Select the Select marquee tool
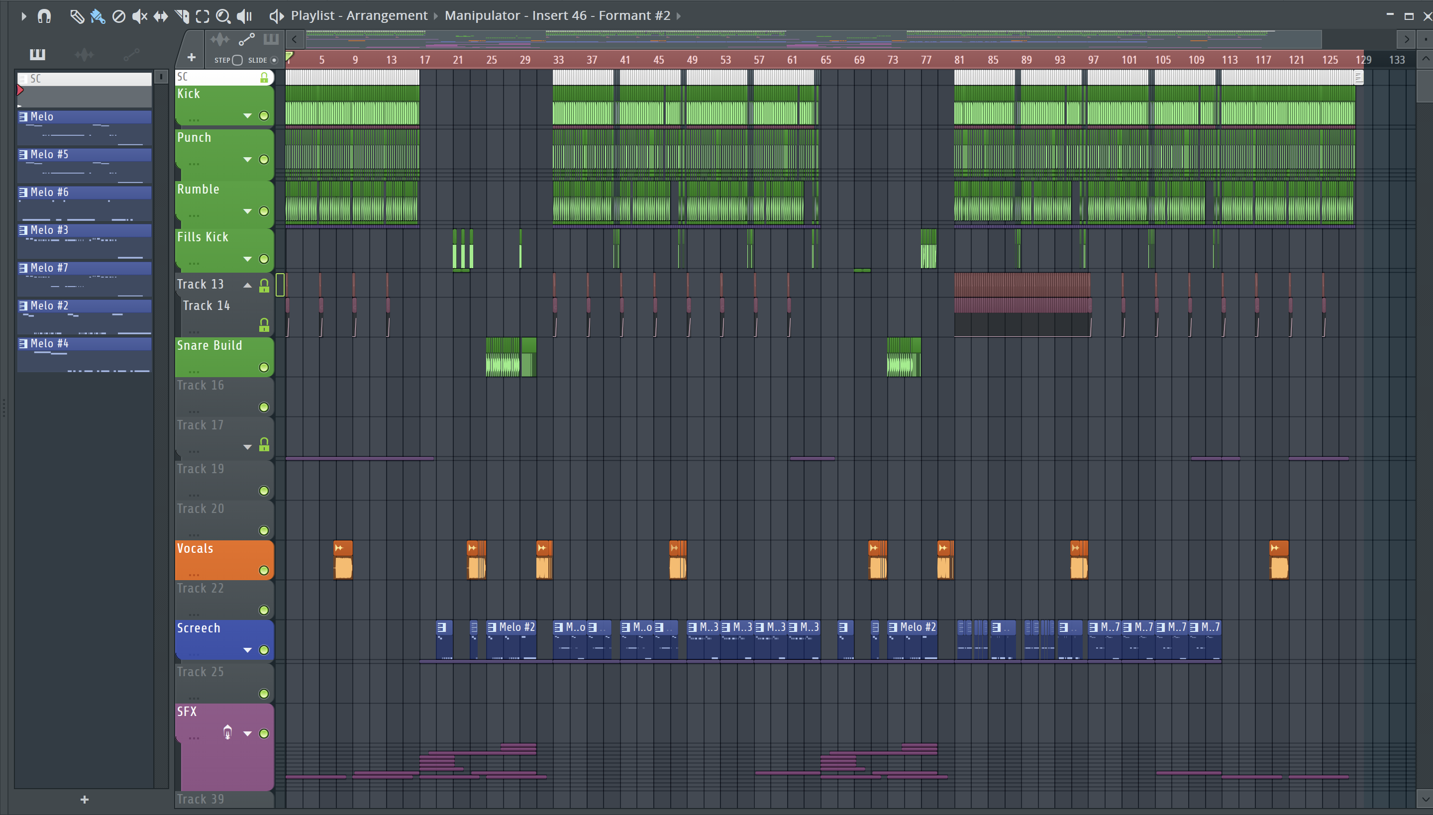This screenshot has width=1433, height=815. 203,16
